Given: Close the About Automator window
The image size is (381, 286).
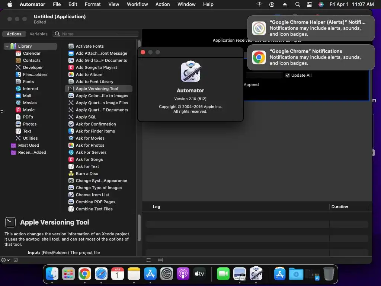Looking at the screenshot, I should point(143,52).
